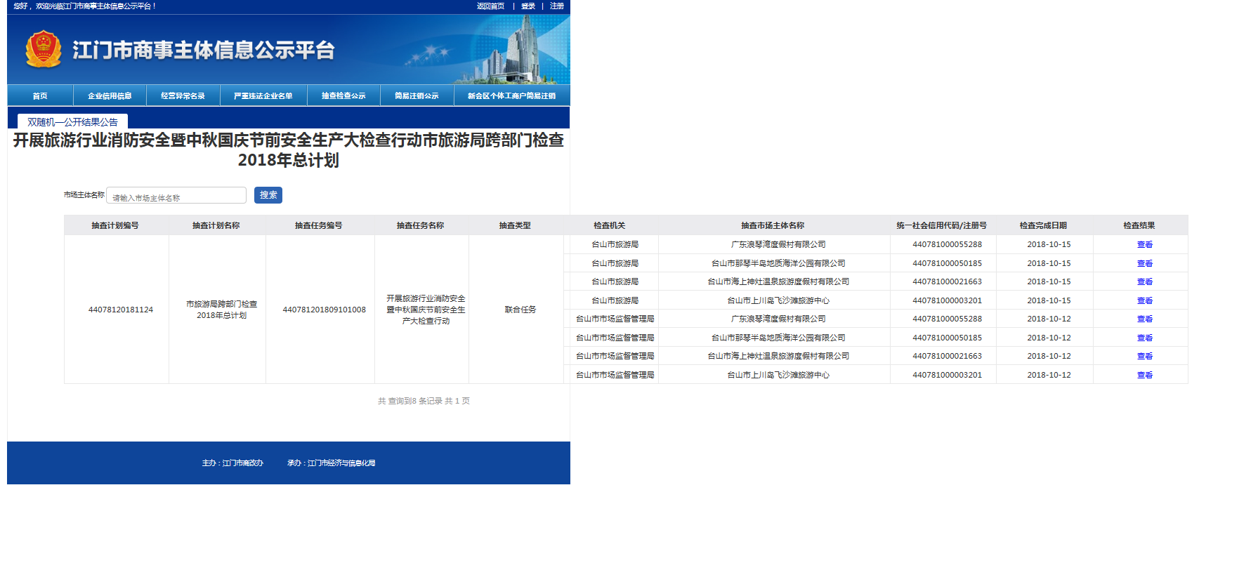This screenshot has width=1258, height=577.
Task: Open the 抽查检查公示 menu item
Action: tap(343, 95)
